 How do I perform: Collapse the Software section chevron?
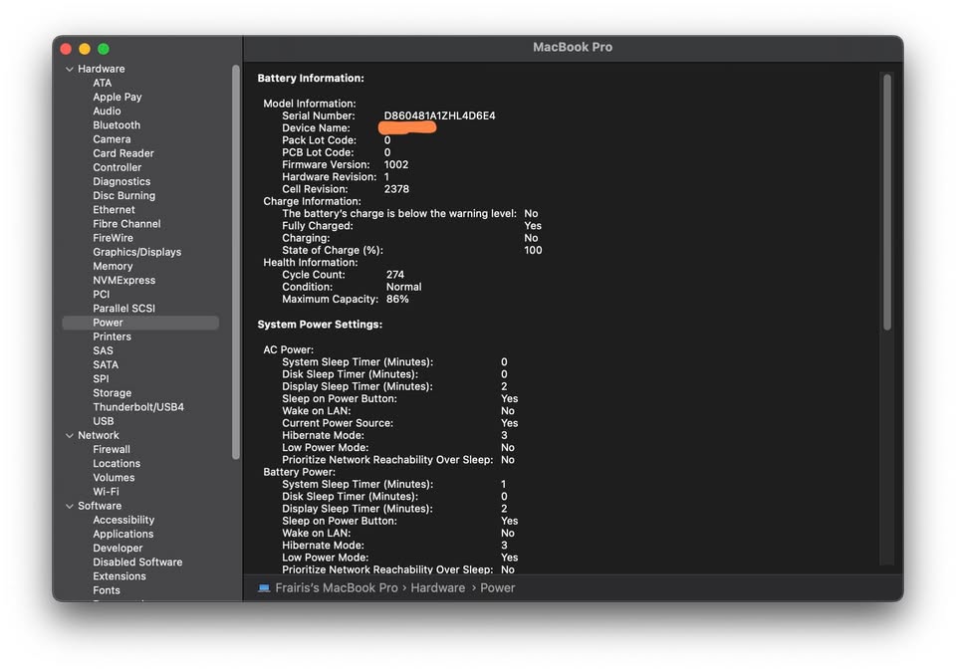(x=70, y=507)
